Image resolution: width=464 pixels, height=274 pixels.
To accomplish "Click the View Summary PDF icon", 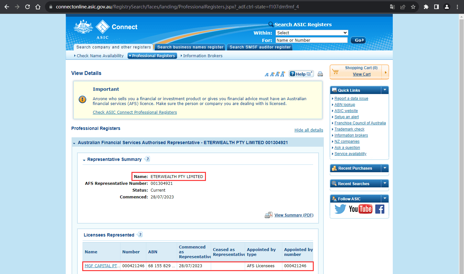I will pos(268,215).
